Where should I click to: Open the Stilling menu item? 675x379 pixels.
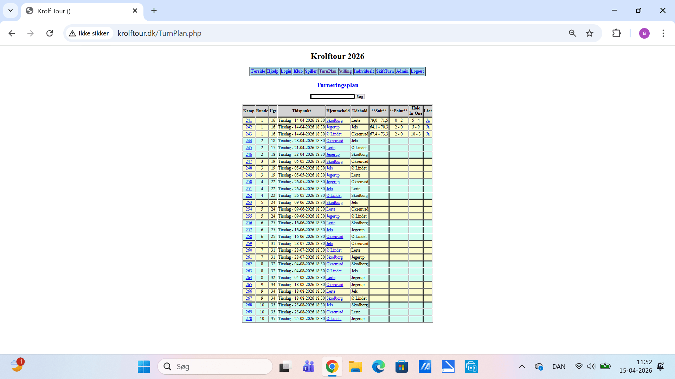(345, 71)
